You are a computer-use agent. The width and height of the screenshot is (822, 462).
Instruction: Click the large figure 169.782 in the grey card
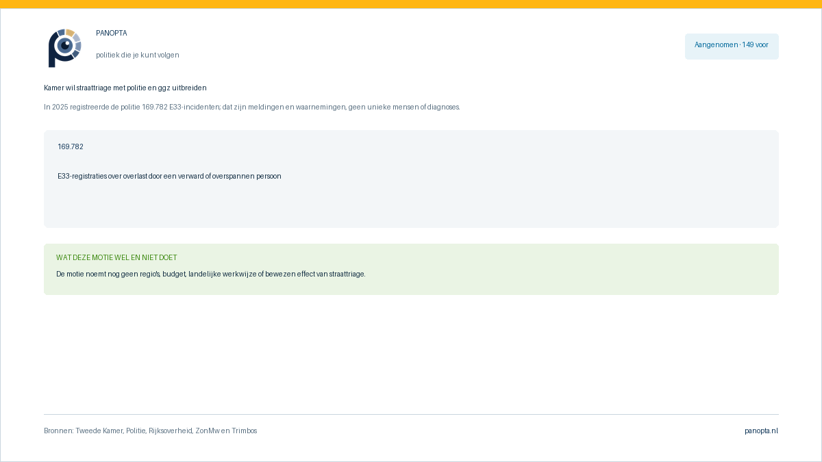pos(71,147)
